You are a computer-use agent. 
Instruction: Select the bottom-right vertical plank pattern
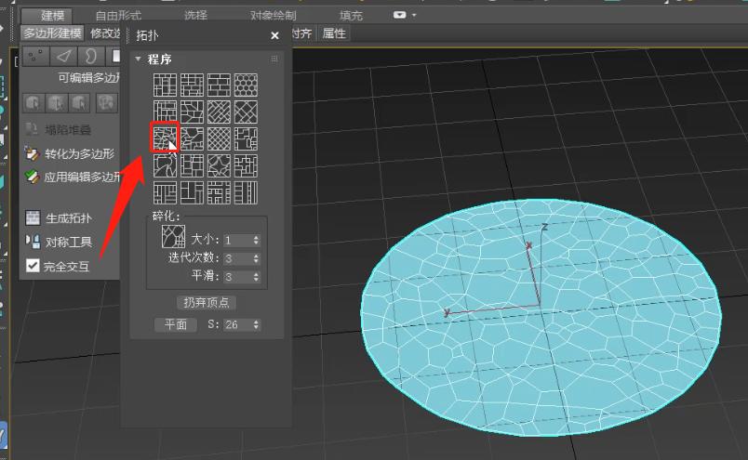246,192
